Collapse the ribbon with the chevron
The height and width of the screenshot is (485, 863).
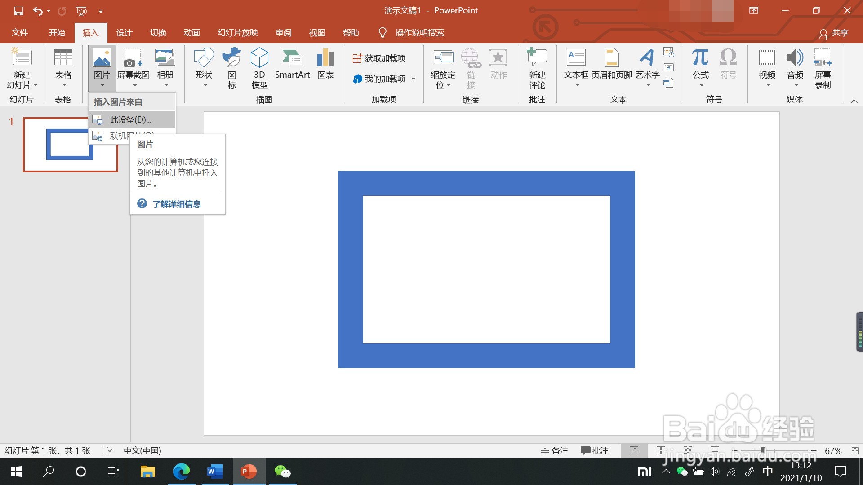pyautogui.click(x=854, y=101)
